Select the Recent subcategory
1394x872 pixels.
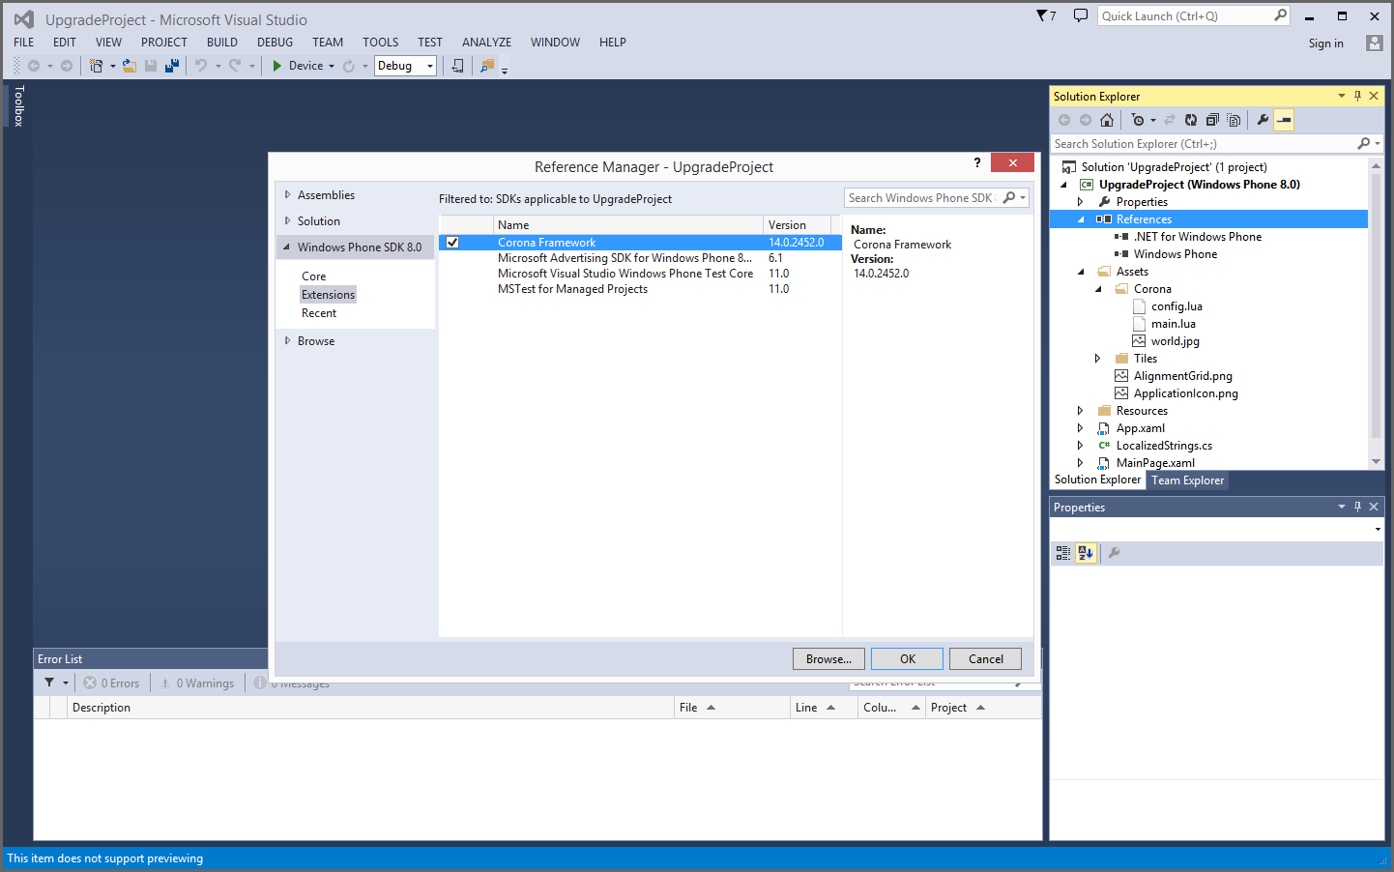[x=319, y=313]
